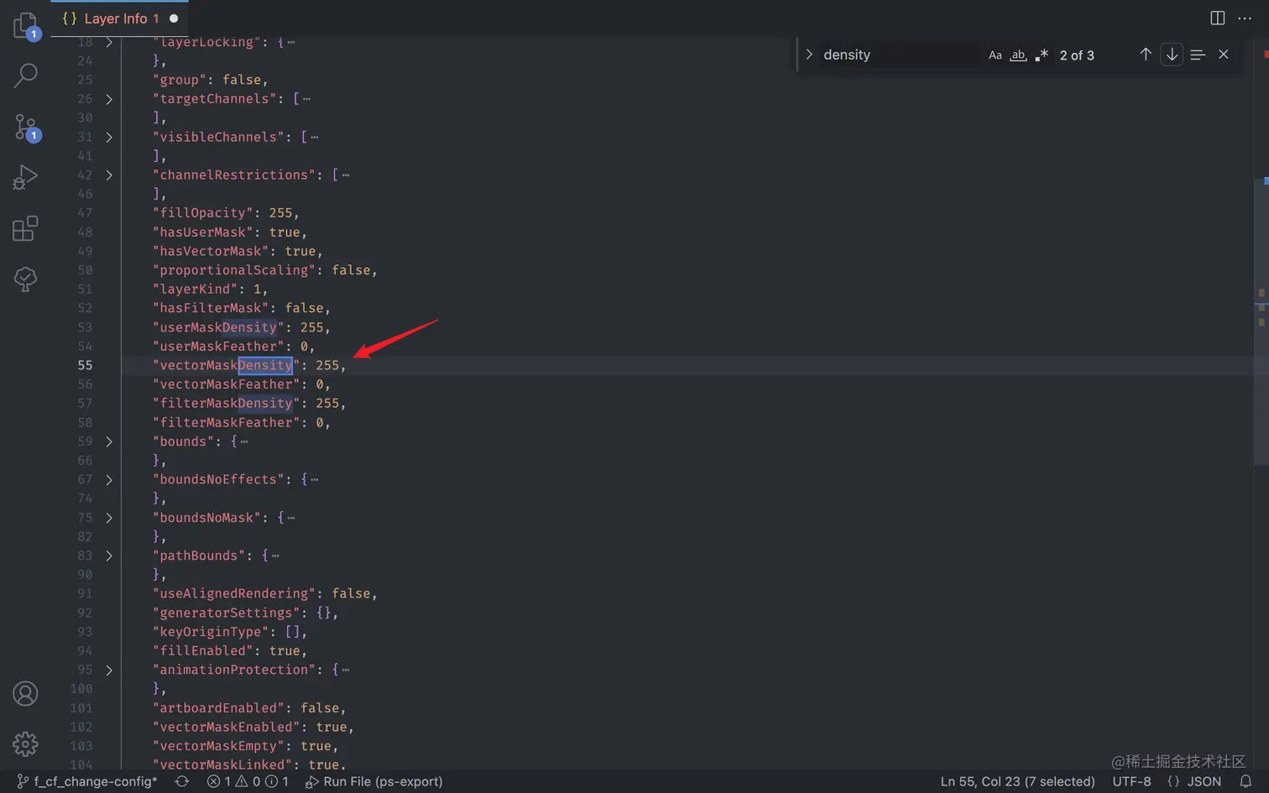Click the Ln 55, Col 23 cursor position
The height and width of the screenshot is (793, 1269).
click(x=1017, y=781)
